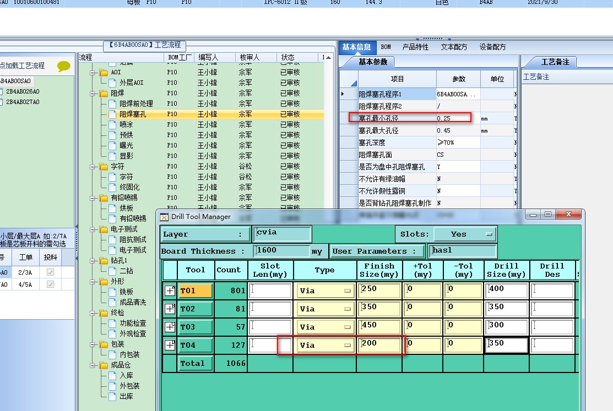This screenshot has height=411, width=613.
Task: Click the 状态 column header
Action: [297, 57]
